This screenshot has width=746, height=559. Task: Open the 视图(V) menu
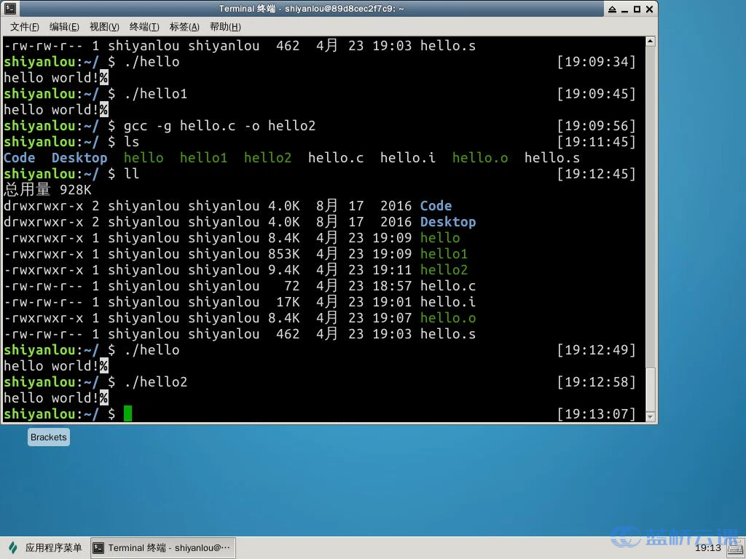tap(104, 27)
